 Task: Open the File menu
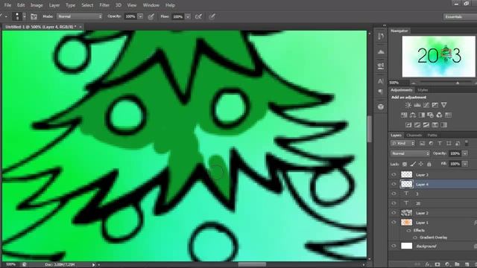point(7,5)
